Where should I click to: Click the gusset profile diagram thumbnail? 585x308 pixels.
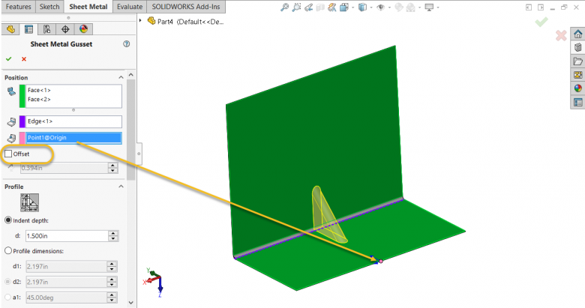pos(29,202)
